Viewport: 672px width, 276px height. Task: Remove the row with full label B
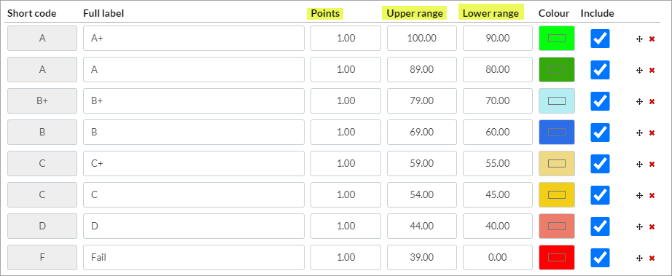click(x=652, y=133)
